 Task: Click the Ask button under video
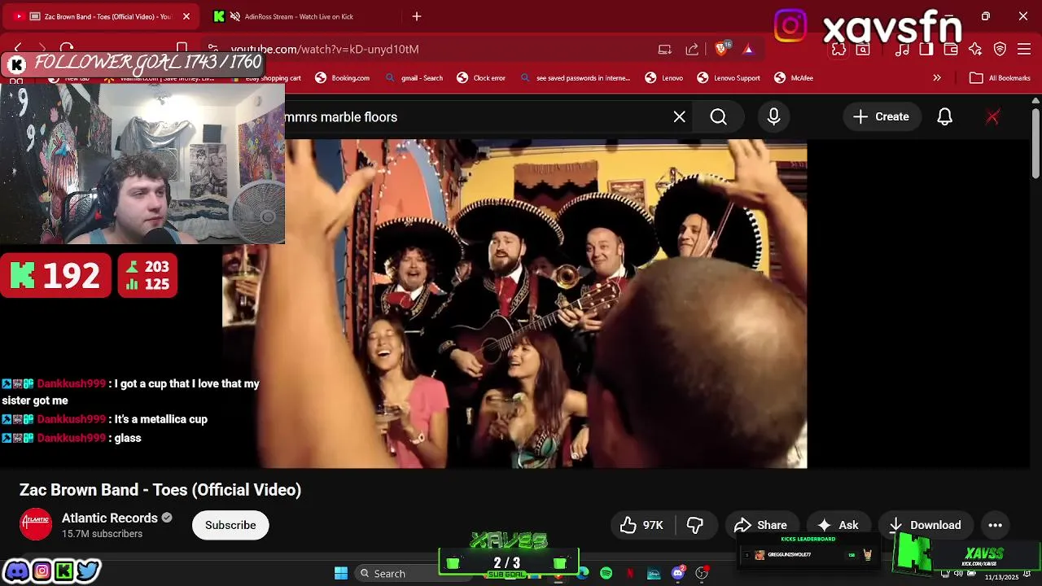[838, 525]
